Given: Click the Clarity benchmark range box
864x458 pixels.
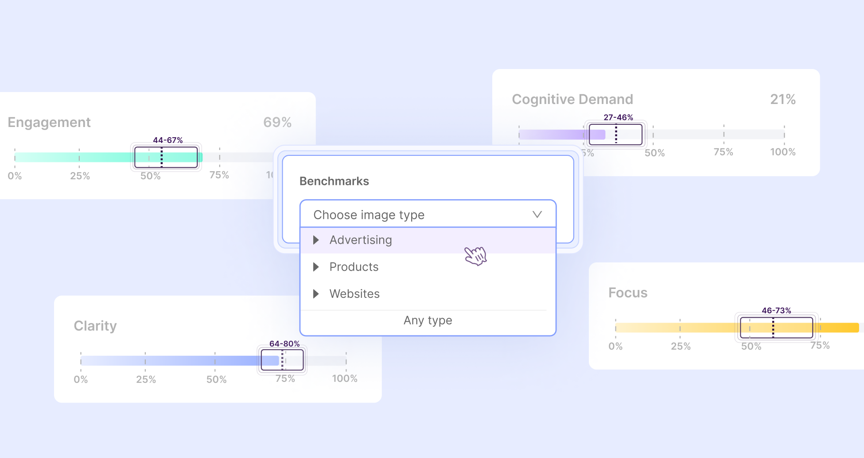Looking at the screenshot, I should point(282,360).
